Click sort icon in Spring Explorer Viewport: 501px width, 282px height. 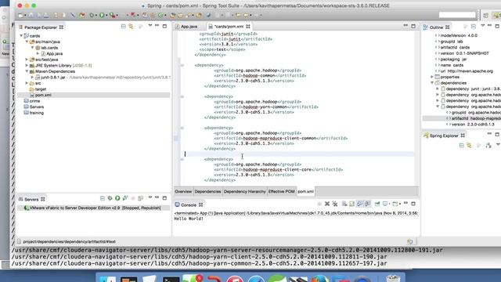[488, 146]
